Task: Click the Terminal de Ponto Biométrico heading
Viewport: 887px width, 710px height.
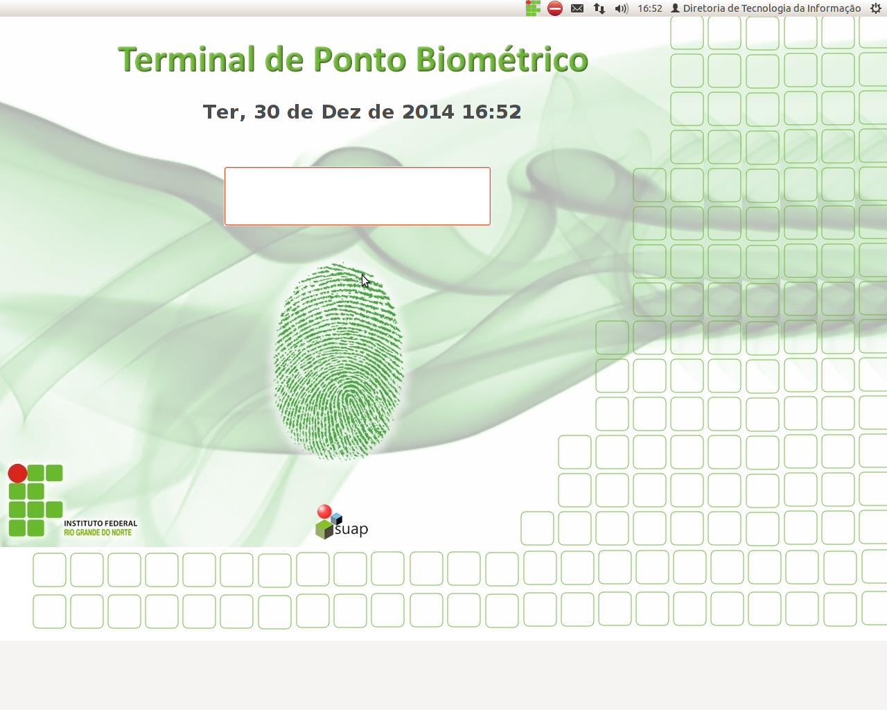Action: click(x=353, y=60)
